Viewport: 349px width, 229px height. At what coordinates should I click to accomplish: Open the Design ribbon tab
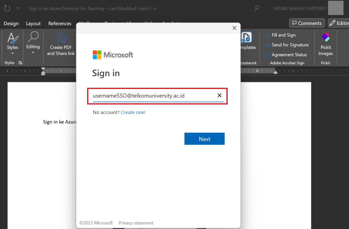pos(11,23)
